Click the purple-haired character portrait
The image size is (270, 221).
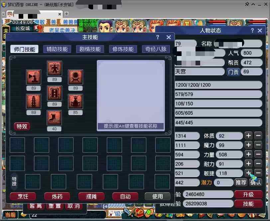(105, 26)
